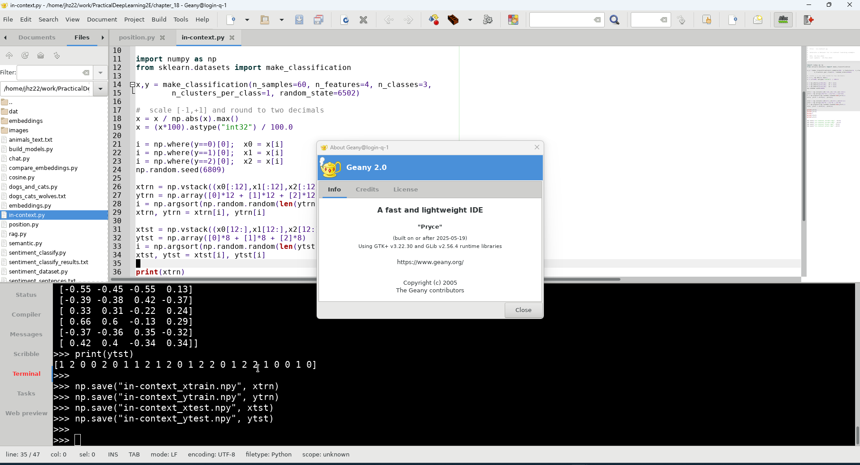This screenshot has width=860, height=465.
Task: Switch to the position.py editor tab
Action: point(137,38)
